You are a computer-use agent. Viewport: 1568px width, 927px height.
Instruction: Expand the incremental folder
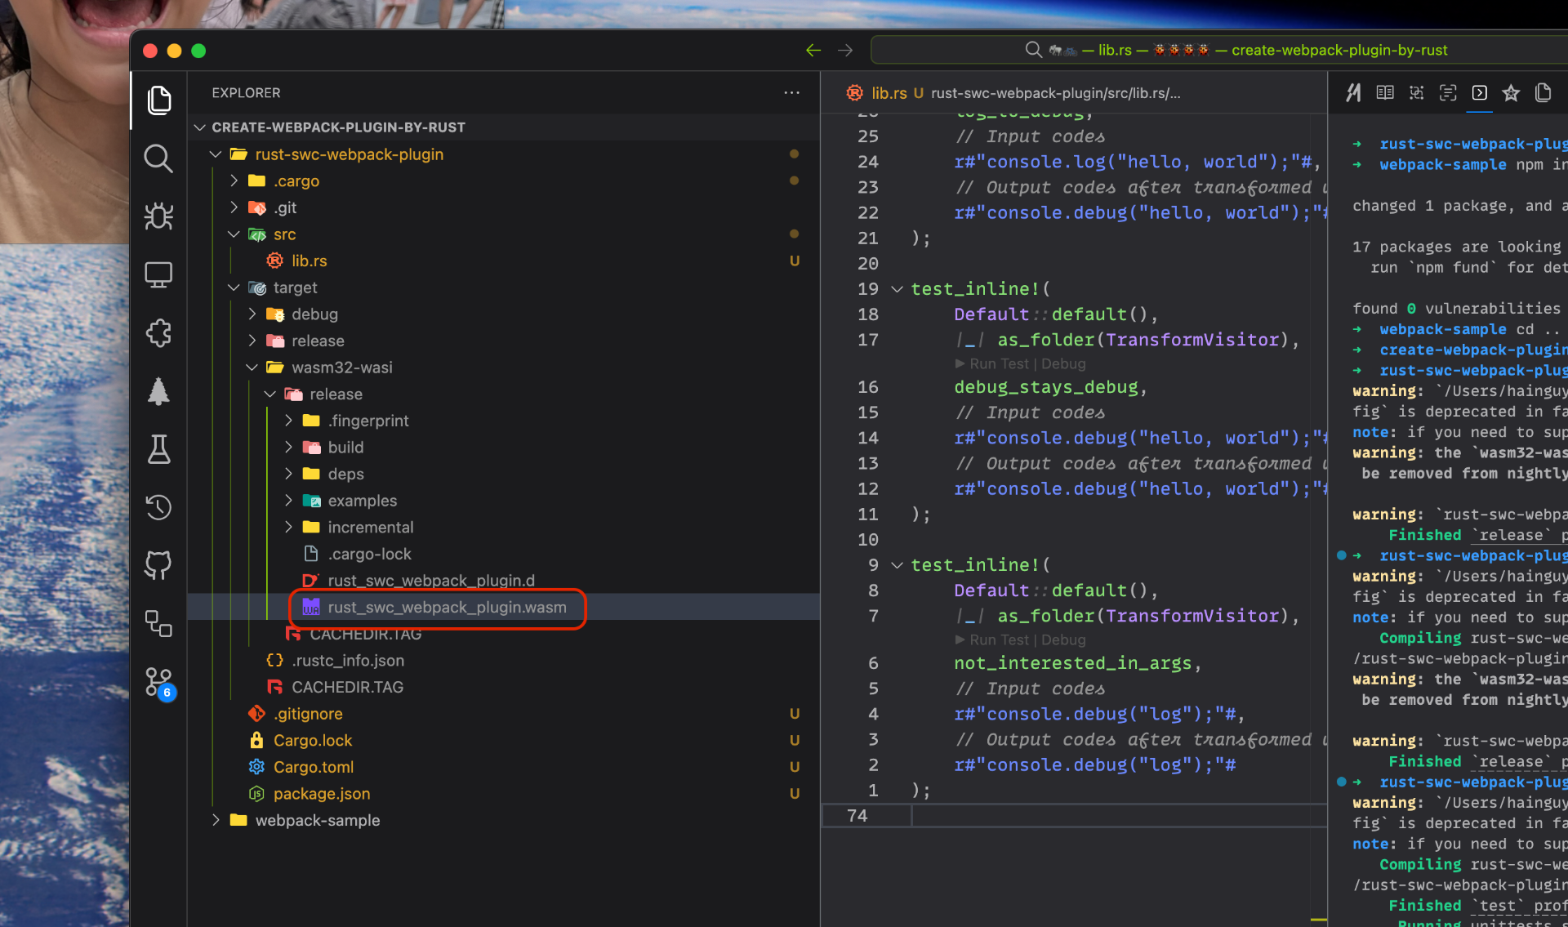pyautogui.click(x=288, y=528)
